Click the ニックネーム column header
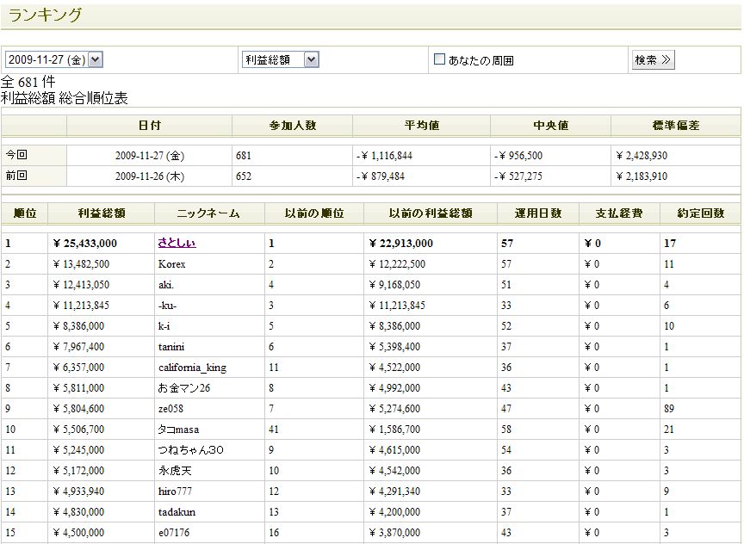Image resolution: width=744 pixels, height=544 pixels. [x=209, y=213]
